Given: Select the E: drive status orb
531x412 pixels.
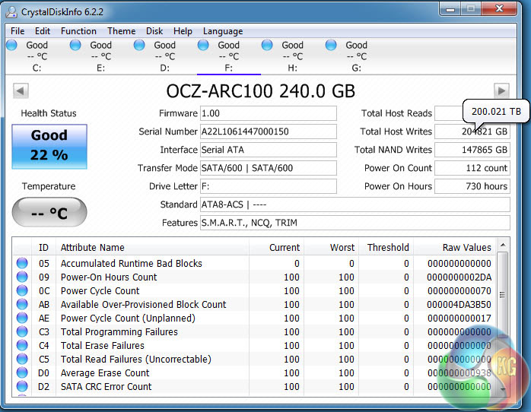Looking at the screenshot, I should [x=75, y=46].
